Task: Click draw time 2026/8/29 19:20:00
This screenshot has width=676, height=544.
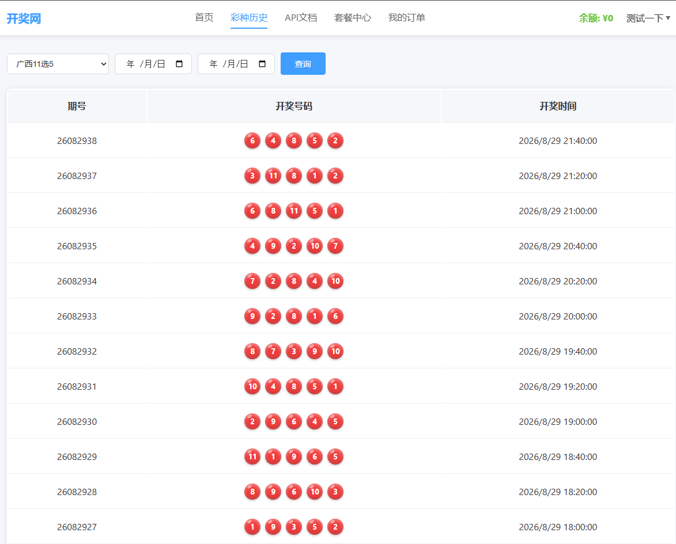Action: tap(558, 386)
